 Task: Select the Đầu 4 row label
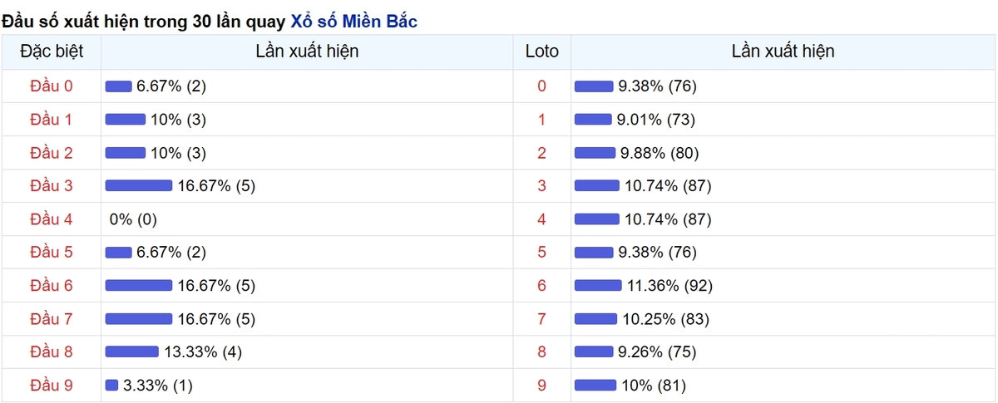52,219
